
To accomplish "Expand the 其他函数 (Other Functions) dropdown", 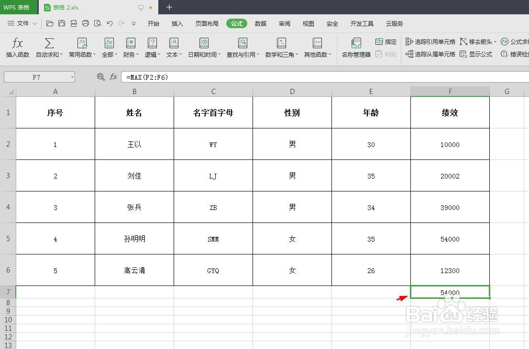I will click(317, 46).
